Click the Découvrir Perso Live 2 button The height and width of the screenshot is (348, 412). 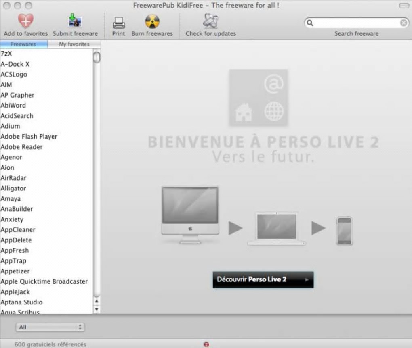(263, 279)
